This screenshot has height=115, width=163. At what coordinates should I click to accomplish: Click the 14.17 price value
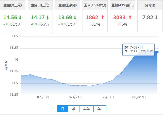38,17
